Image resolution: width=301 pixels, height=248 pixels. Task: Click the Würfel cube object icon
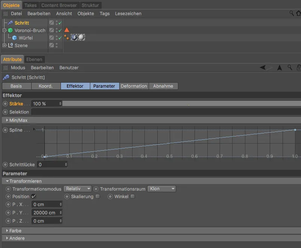tap(14, 38)
